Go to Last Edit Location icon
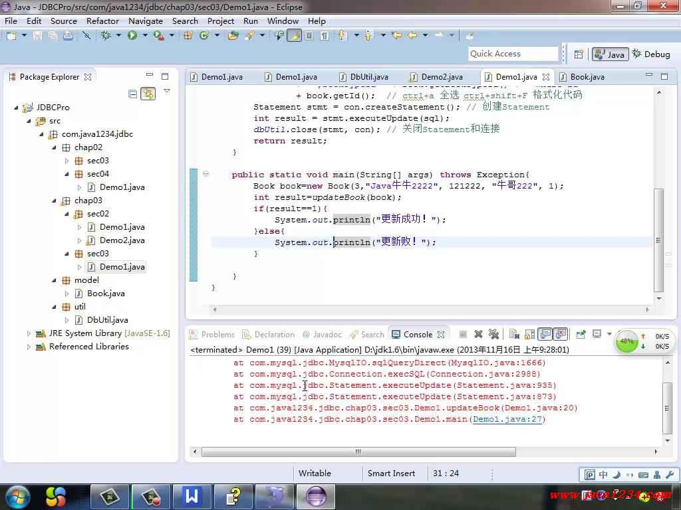This screenshot has width=681, height=510. (396, 36)
